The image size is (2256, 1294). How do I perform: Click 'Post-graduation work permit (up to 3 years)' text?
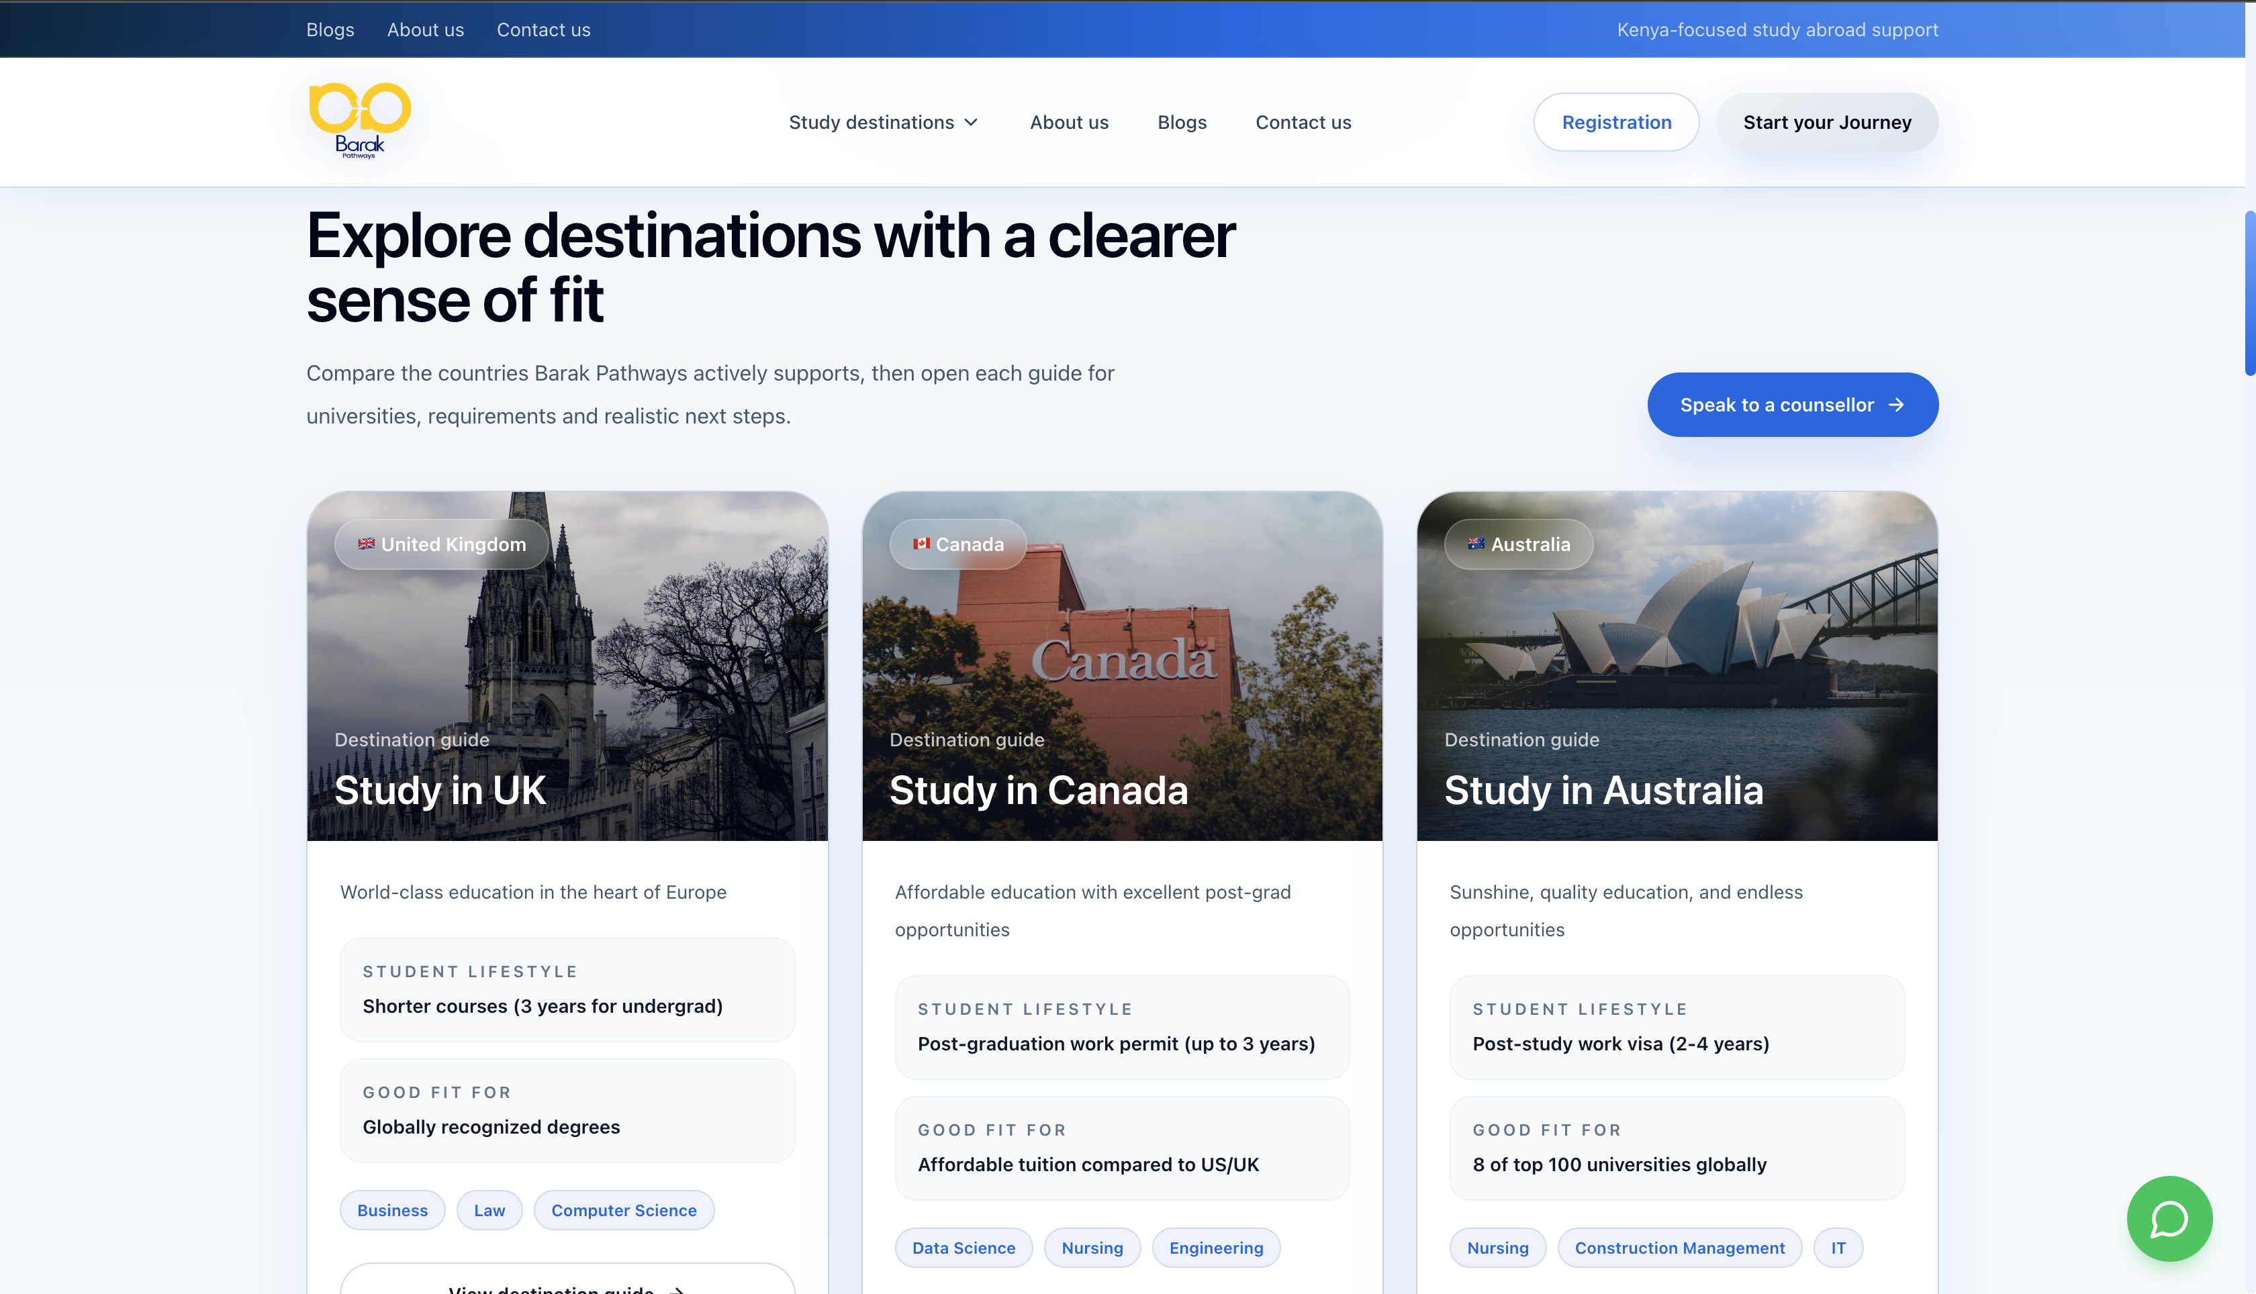[x=1117, y=1044]
